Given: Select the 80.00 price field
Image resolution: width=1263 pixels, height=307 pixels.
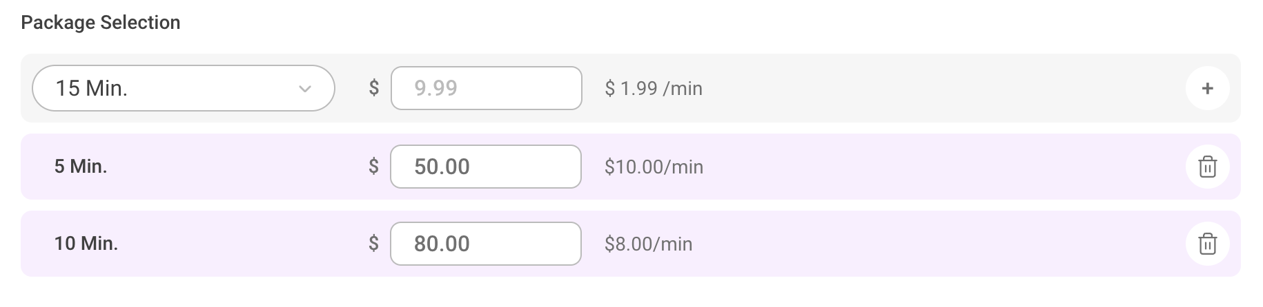Looking at the screenshot, I should [486, 244].
